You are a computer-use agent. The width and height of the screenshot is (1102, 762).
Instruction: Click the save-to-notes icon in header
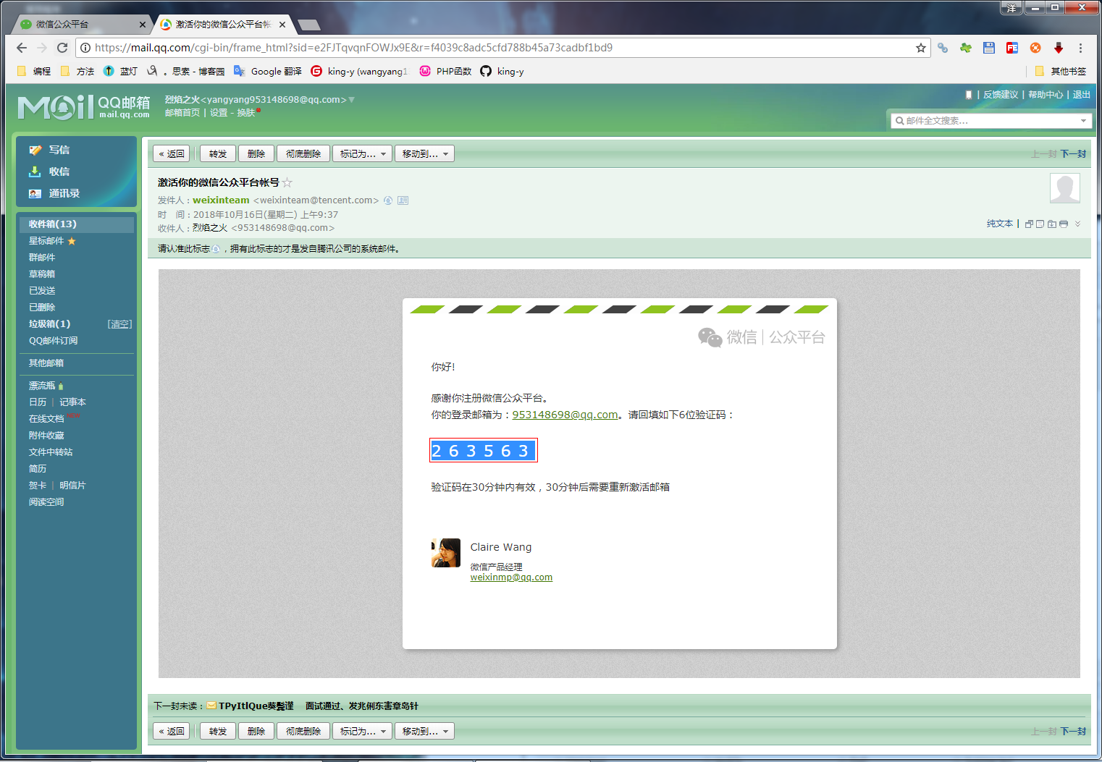(x=1040, y=224)
